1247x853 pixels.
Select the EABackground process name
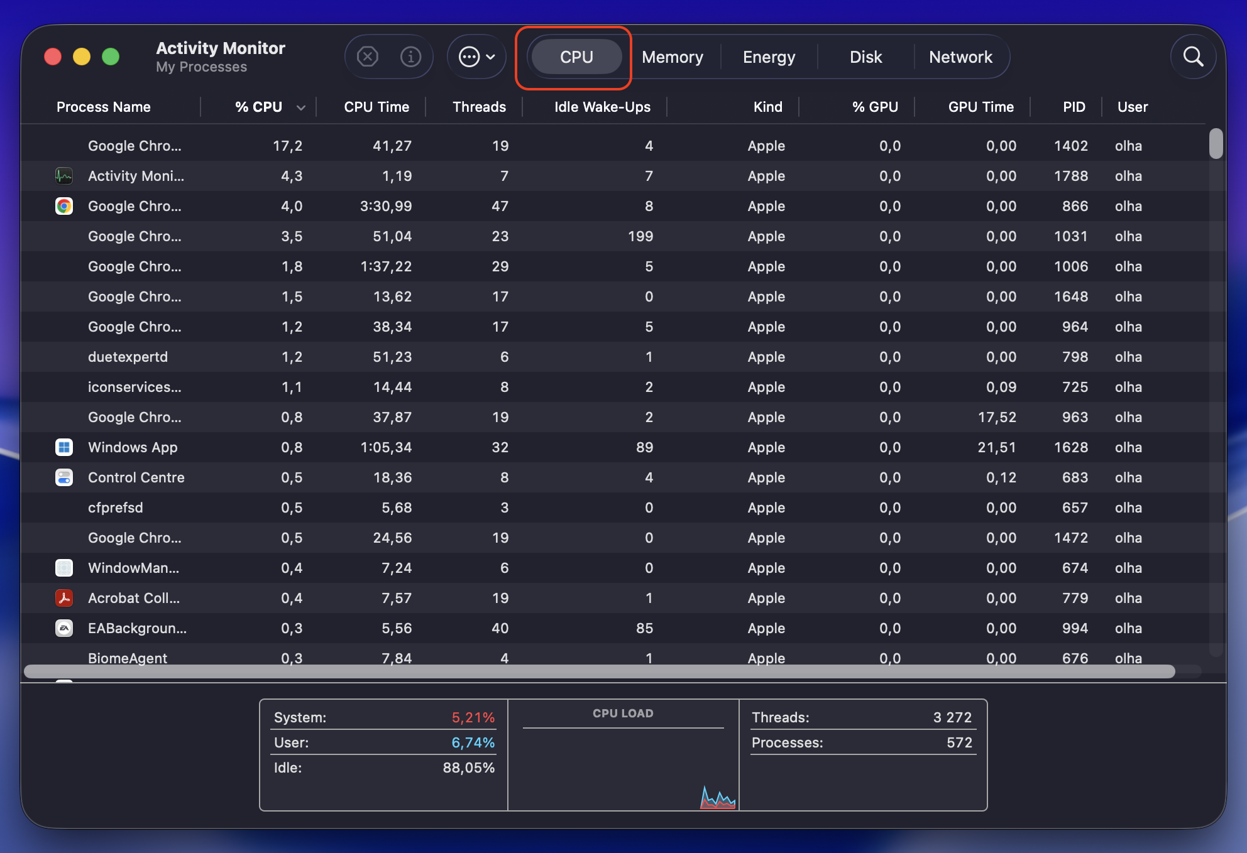(x=137, y=628)
